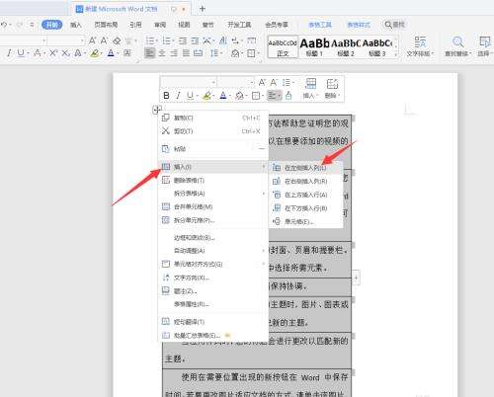Toggle italic in the floating mini toolbar
Viewport: 494px width, 397px height.
(178, 96)
